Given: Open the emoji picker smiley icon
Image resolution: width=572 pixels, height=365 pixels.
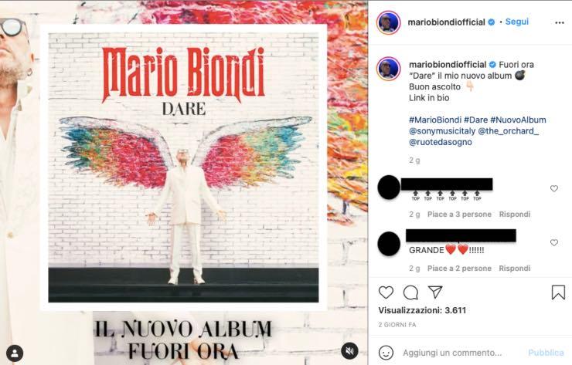Looking at the screenshot, I should 386,353.
